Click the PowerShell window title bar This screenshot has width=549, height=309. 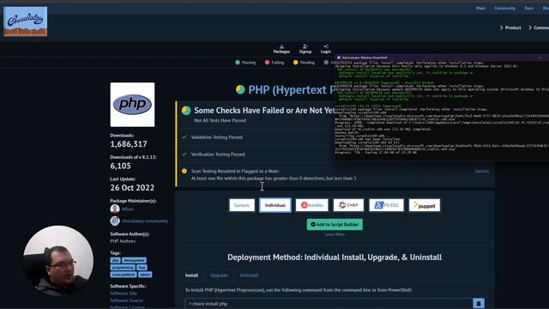pyautogui.click(x=442, y=58)
